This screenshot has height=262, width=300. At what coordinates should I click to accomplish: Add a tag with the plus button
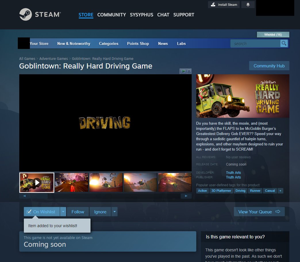pos(280,191)
